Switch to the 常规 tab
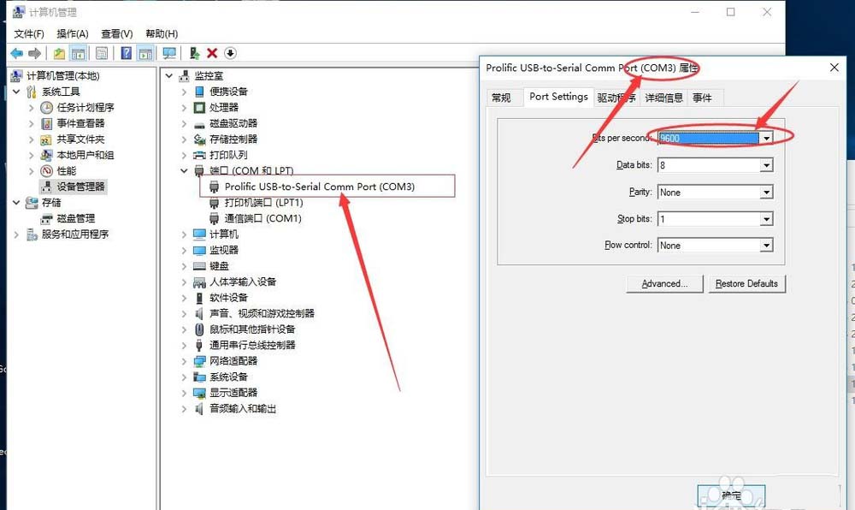 click(501, 98)
